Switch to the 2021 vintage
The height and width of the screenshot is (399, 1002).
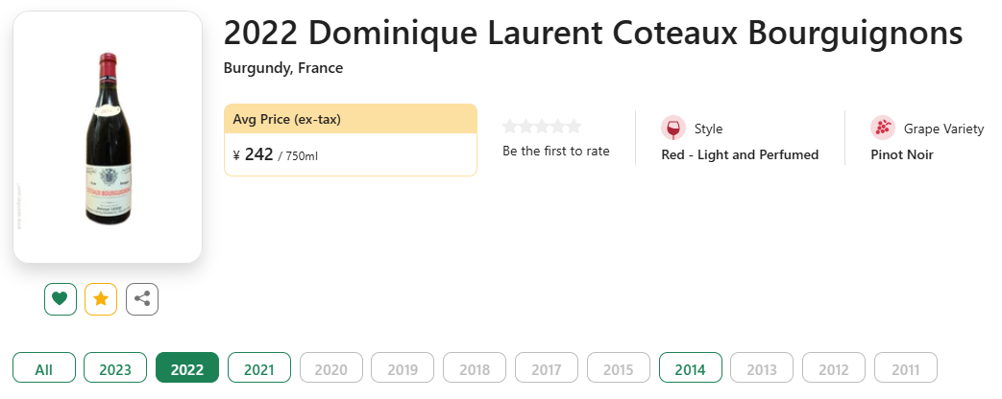click(259, 369)
